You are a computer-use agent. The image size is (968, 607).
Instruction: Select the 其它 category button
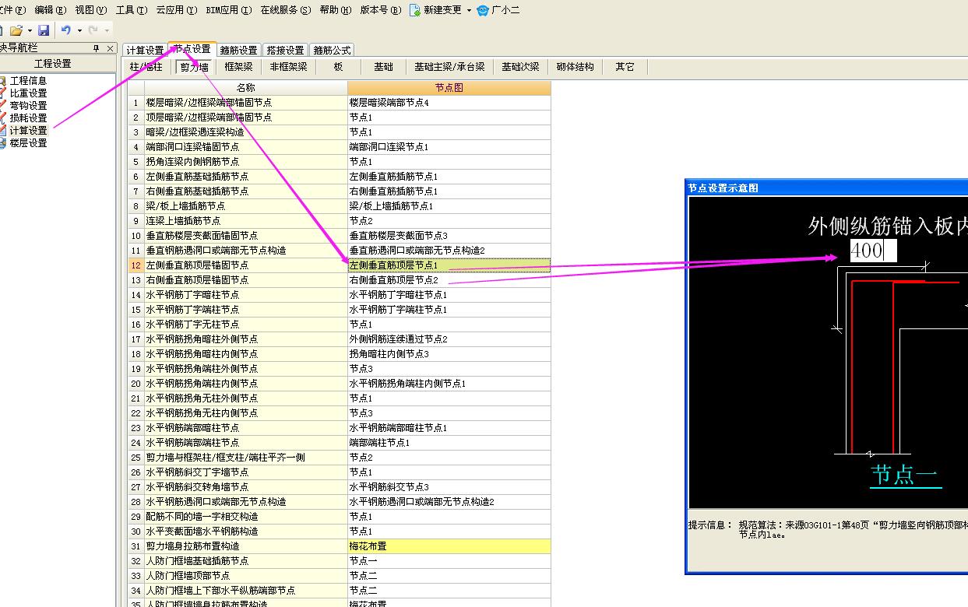[x=625, y=67]
